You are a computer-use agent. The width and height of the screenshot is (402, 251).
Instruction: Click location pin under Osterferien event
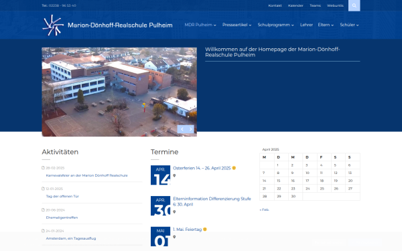pos(174,175)
